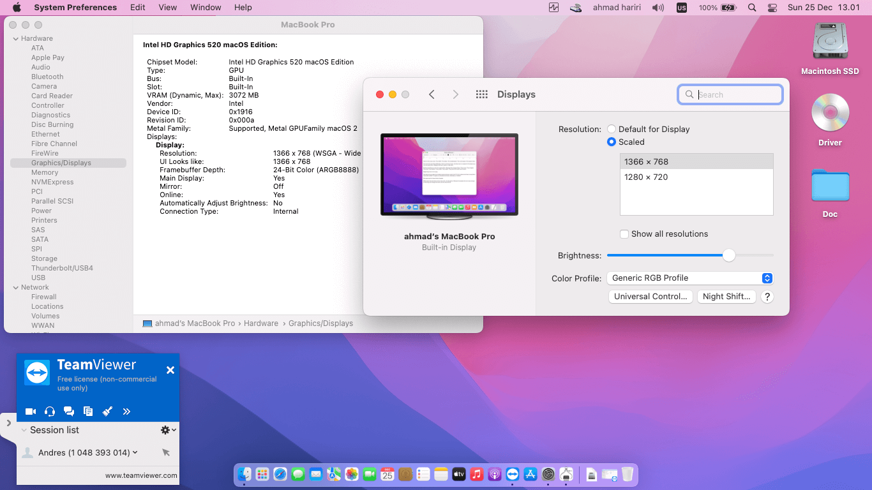Open Safari from the Dock
The width and height of the screenshot is (872, 490).
pos(280,474)
